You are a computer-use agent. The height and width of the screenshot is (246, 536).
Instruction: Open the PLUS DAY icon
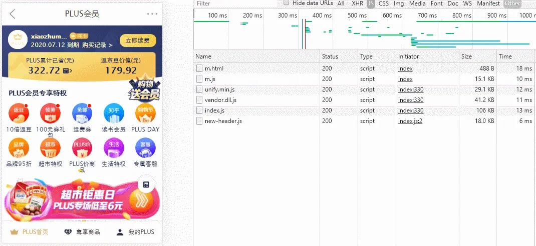pyautogui.click(x=145, y=113)
